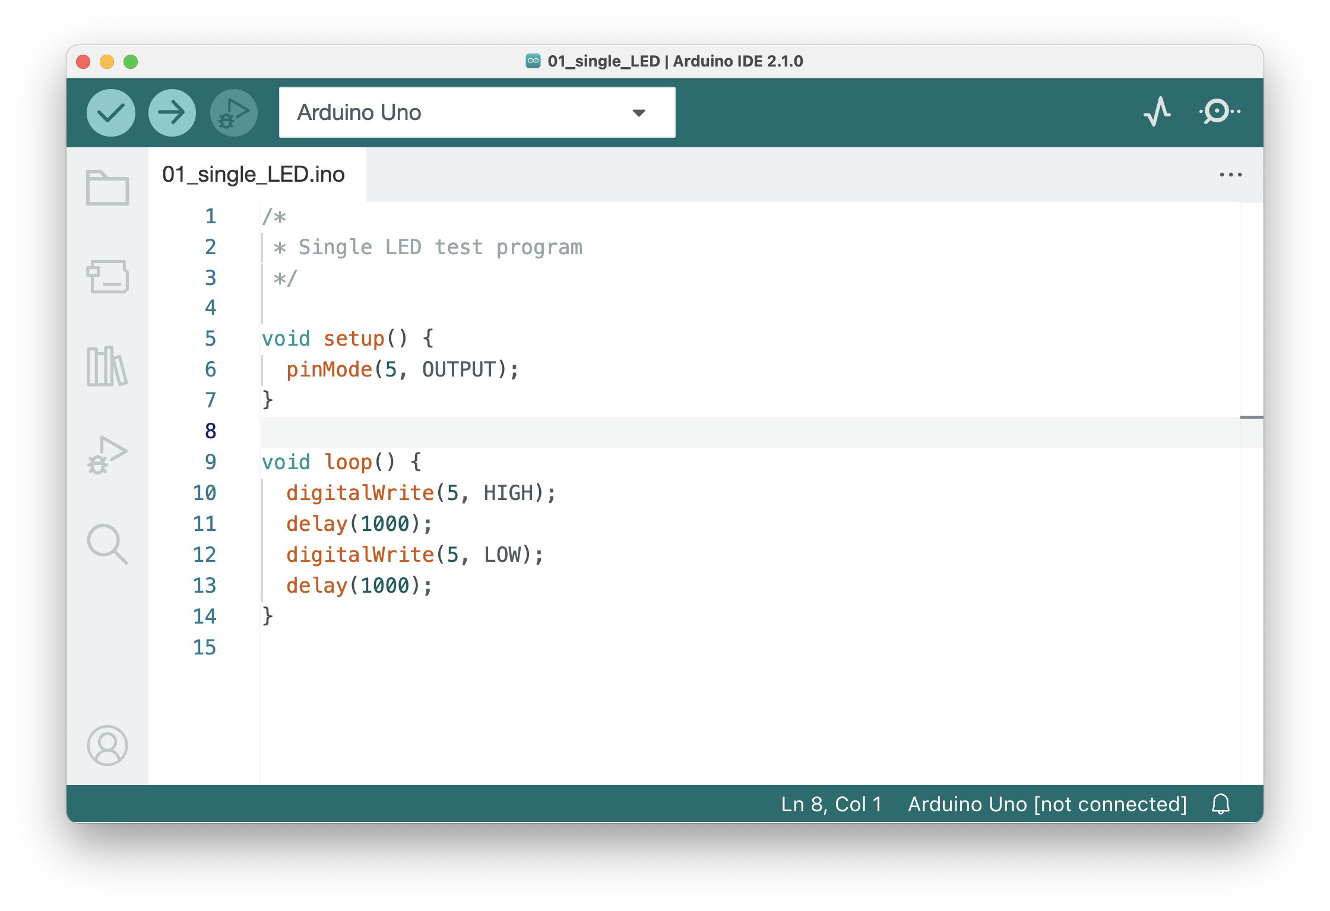Open the Boards Manager sidebar panel

(x=107, y=277)
